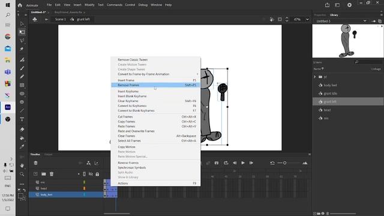Toggle highlight layers column icon

[x=79, y=174]
